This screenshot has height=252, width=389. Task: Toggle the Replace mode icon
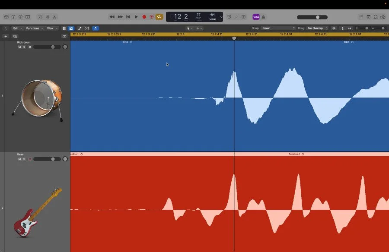229,17
